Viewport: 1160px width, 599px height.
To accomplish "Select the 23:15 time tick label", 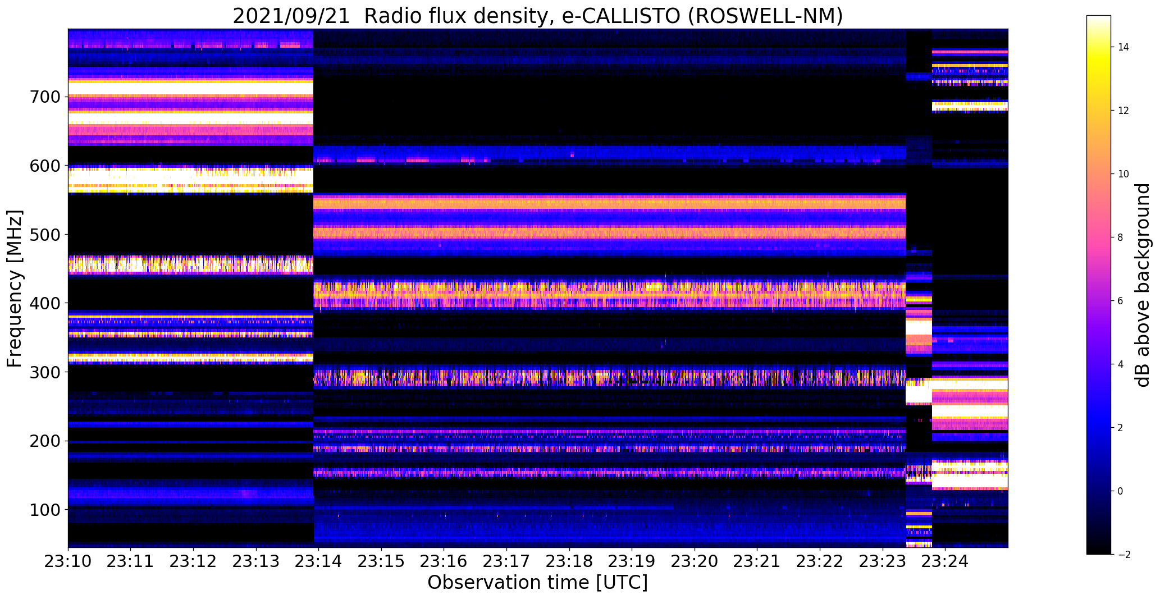I will click(x=381, y=562).
